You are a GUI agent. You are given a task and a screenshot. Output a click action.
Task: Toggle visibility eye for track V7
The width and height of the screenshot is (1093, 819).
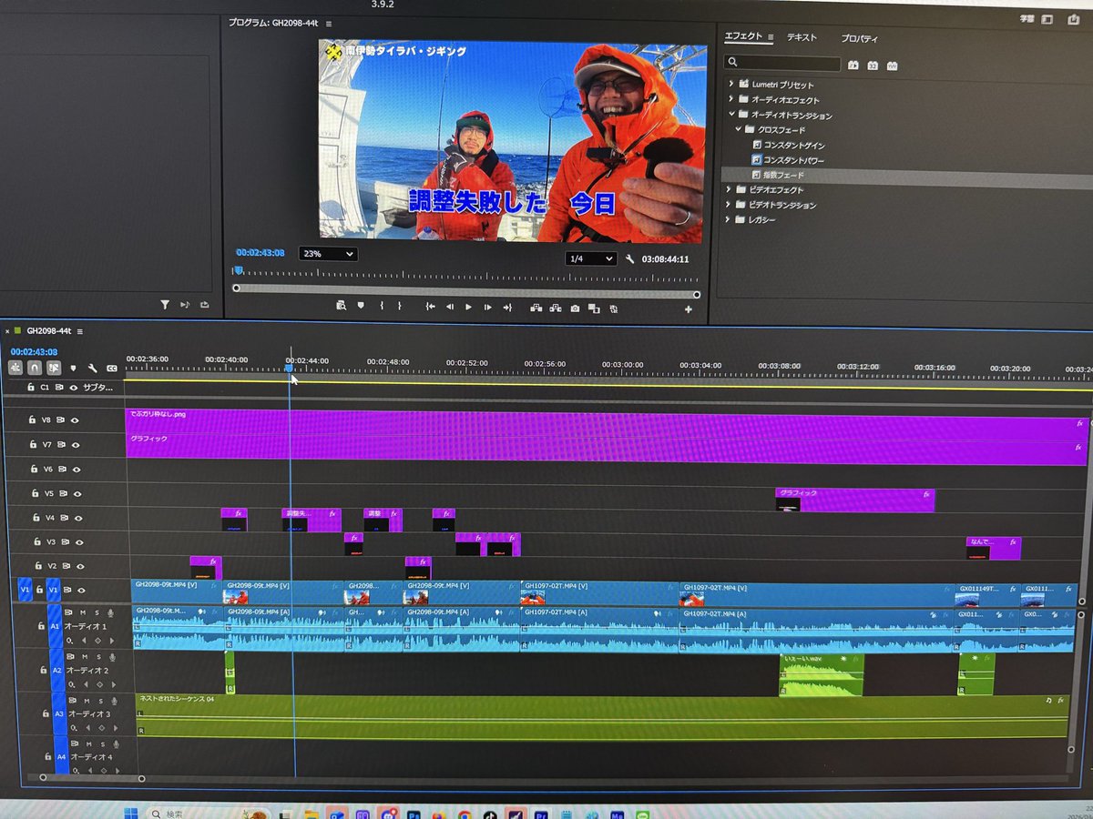[x=76, y=445]
